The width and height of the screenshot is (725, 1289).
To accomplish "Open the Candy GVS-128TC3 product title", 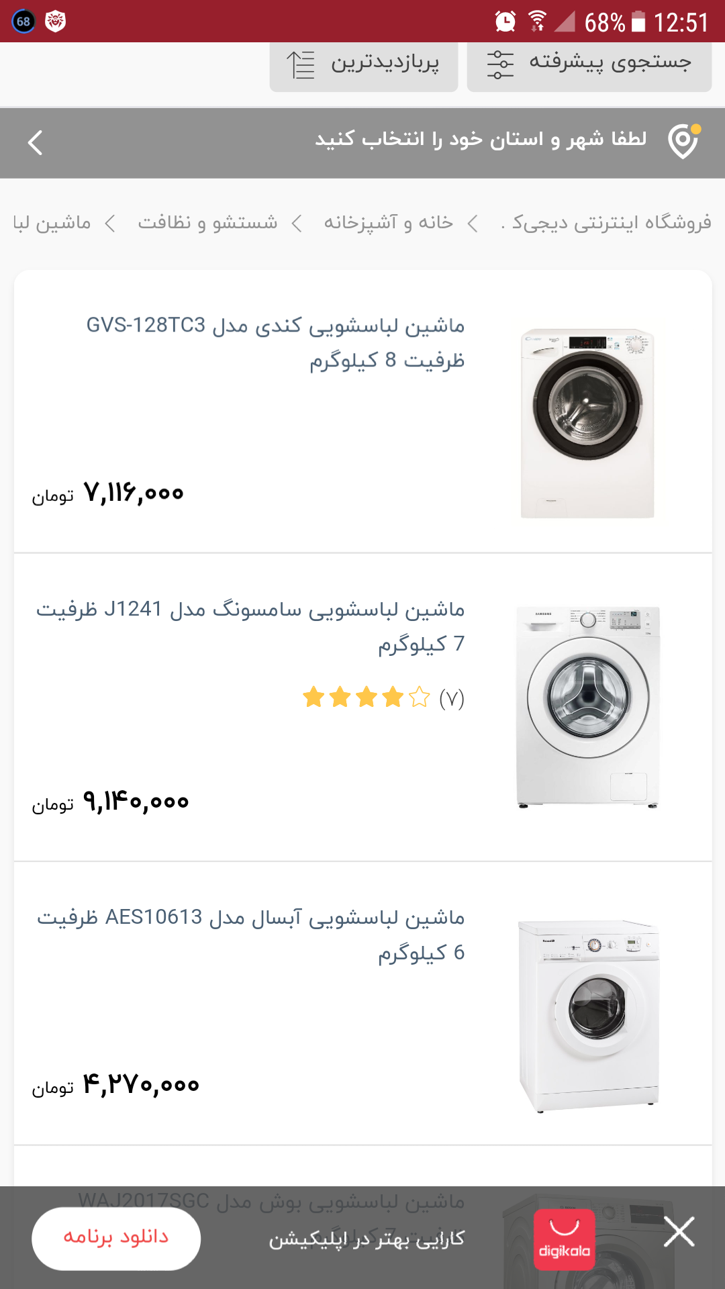I will coord(275,342).
